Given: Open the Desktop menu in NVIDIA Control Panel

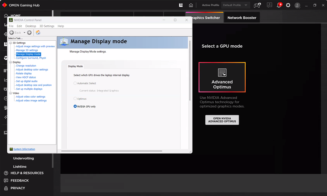Looking at the screenshot, I should pyautogui.click(x=31, y=26).
